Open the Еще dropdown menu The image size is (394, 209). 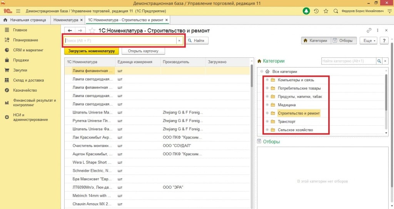pos(368,40)
